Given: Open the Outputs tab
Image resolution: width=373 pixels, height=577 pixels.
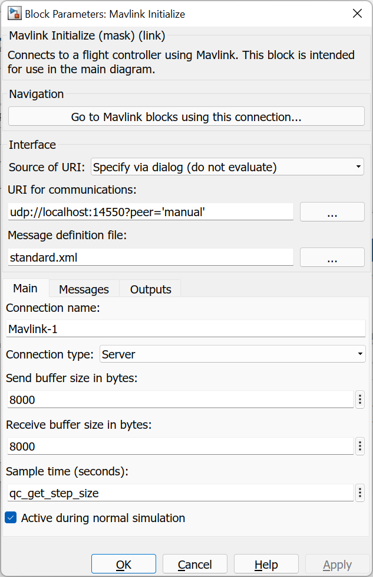Looking at the screenshot, I should click(150, 289).
